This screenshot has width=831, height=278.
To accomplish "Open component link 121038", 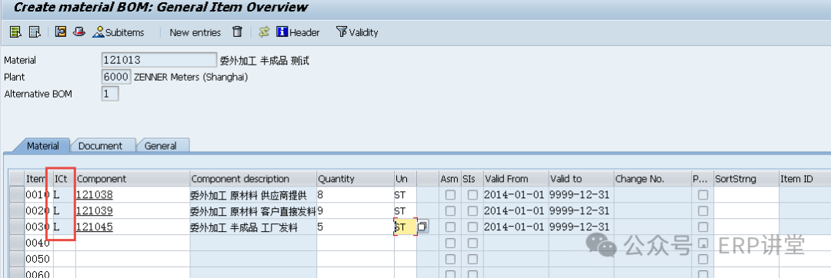I will pos(95,195).
